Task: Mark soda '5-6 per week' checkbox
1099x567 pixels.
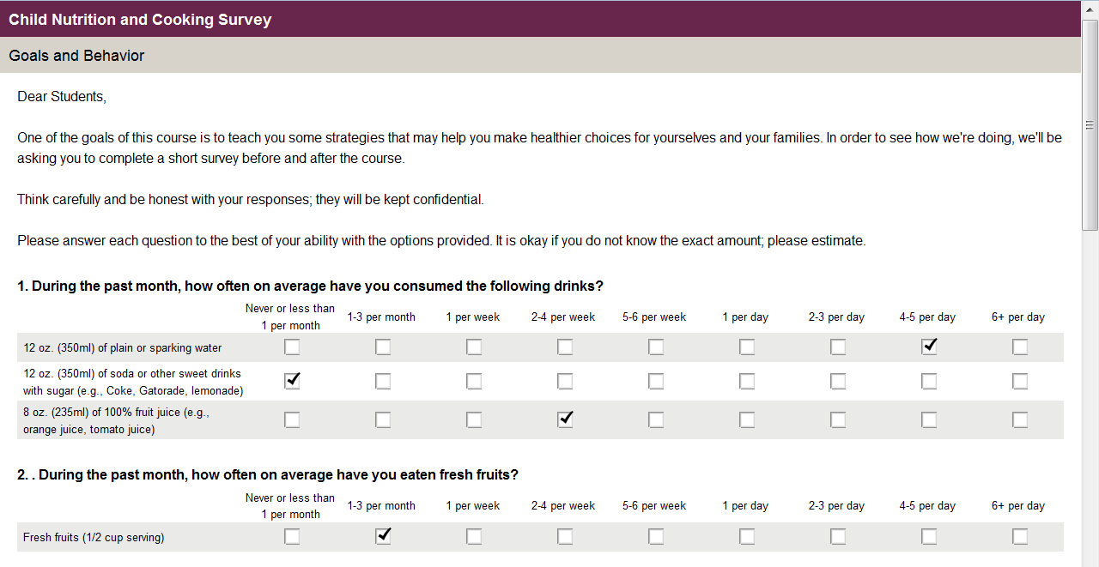Action: point(656,381)
